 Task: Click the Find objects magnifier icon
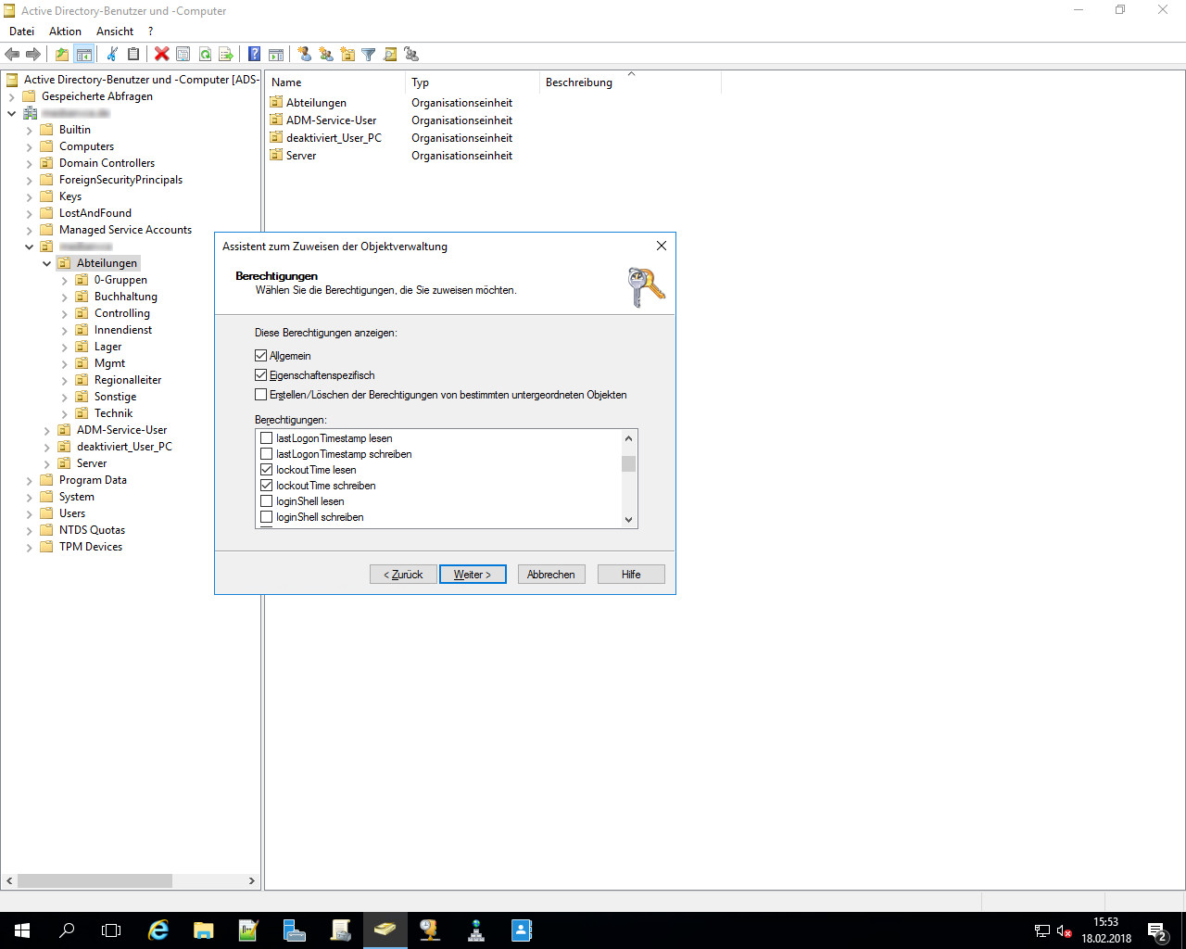(x=390, y=55)
